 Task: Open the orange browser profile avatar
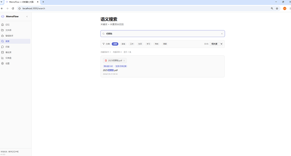[x=285, y=8]
